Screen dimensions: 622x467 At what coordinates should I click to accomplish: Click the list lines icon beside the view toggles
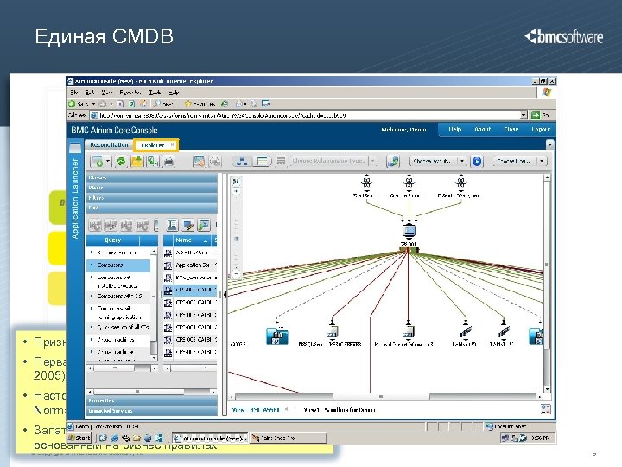point(281,161)
